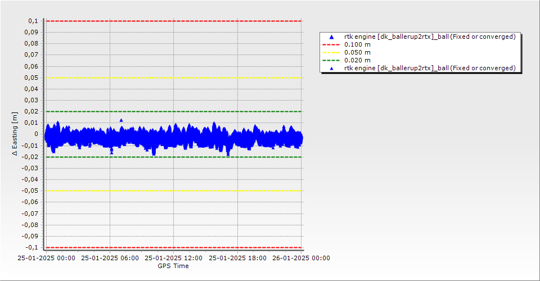Click the '0,08' y-axis tick label
This screenshot has width=540, height=281.
pos(31,44)
